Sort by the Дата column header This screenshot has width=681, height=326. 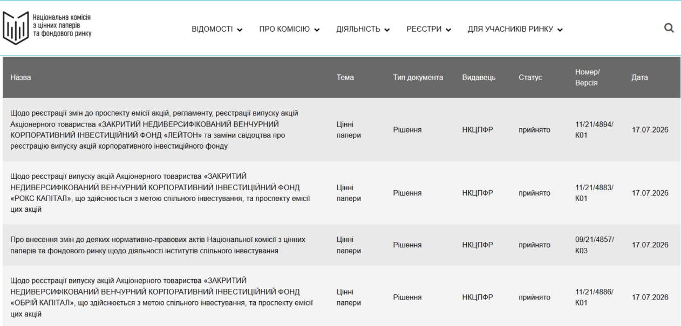[x=639, y=78]
